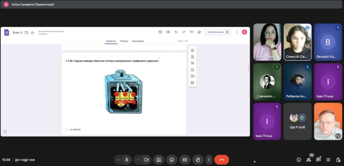Viewport: 344px width, 166px height.
Task: Open the Activities grid panel
Action: coord(328,160)
